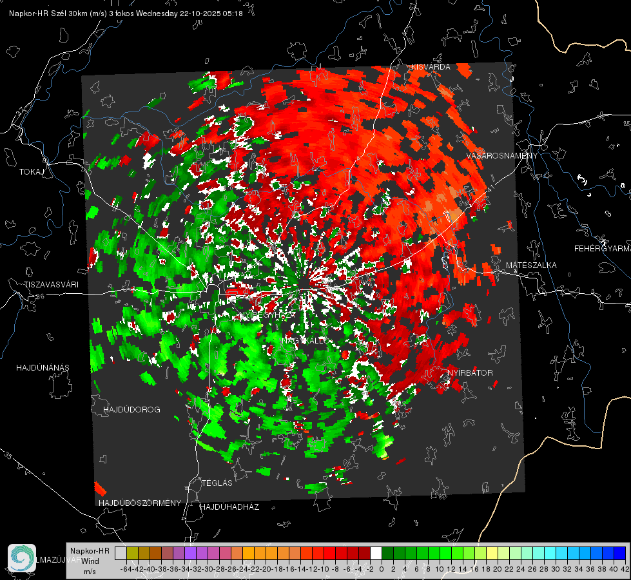631x580 pixels.
Task: Click the TÉGLÁS town label
Action: coord(217,483)
